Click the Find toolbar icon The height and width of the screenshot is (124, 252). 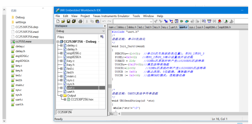[166, 21]
